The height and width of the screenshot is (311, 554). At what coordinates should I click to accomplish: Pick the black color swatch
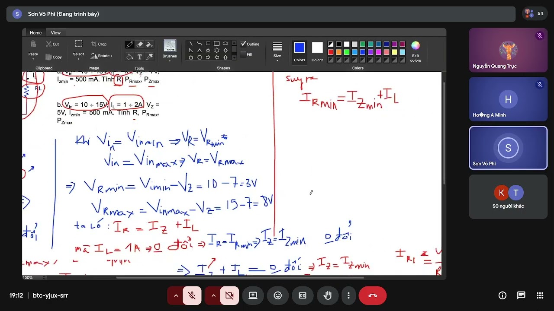tap(339, 44)
